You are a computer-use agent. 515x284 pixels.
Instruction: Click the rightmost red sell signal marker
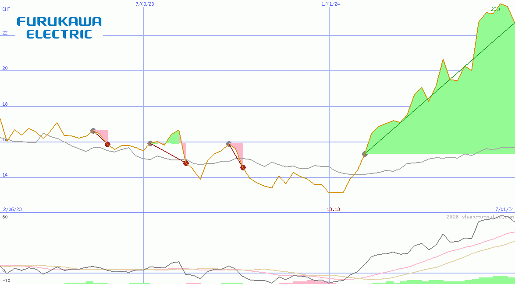click(x=243, y=167)
